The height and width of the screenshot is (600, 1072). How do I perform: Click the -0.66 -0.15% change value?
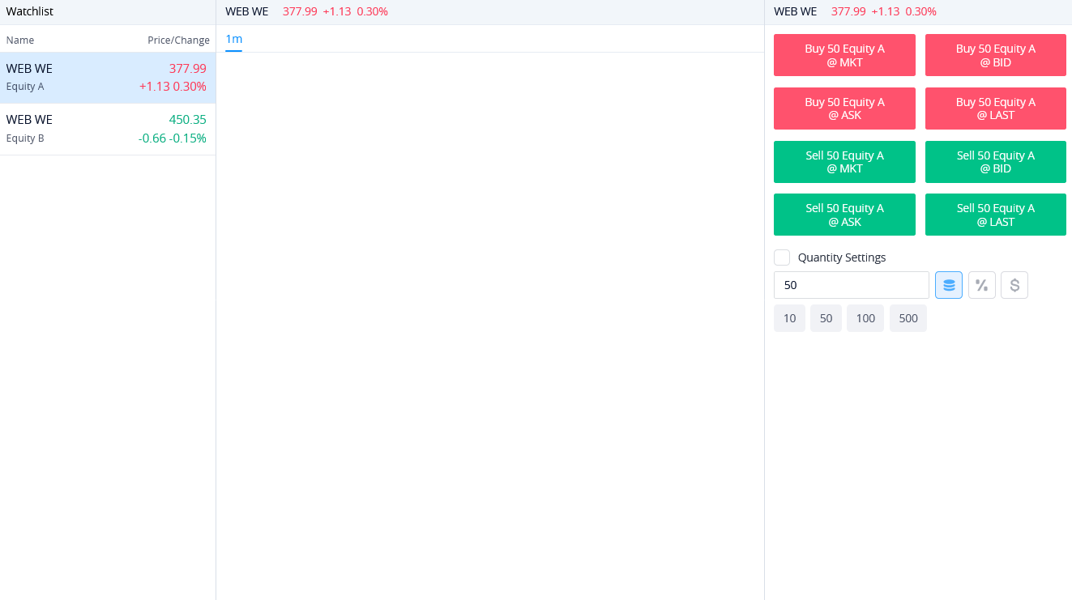click(x=173, y=138)
